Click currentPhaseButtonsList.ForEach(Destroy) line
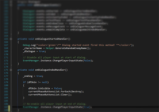Screen dimensions: 159x112 [x=56, y=91]
